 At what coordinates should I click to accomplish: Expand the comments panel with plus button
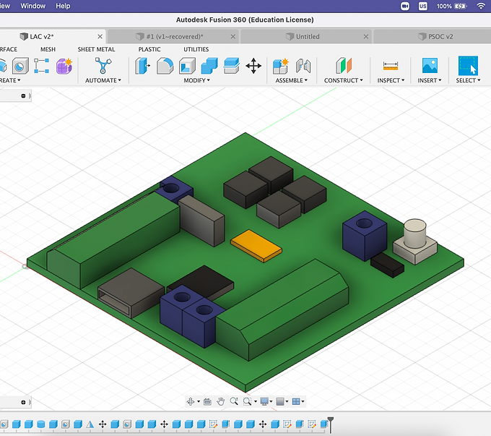(x=23, y=402)
